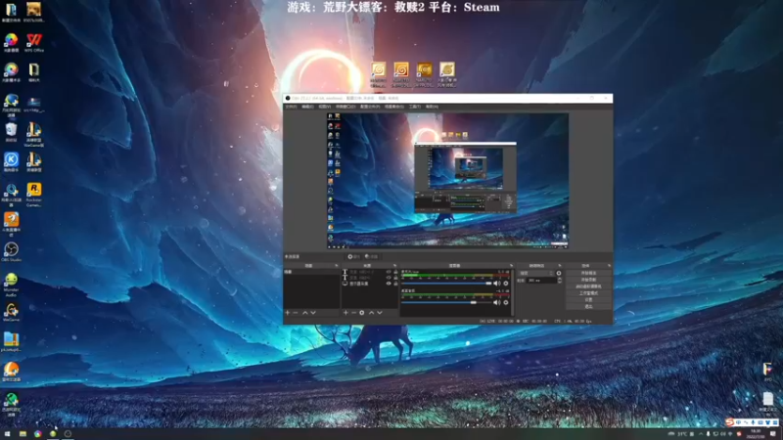
Task: Select the Recycle Bin desktop icon
Action: [11, 132]
